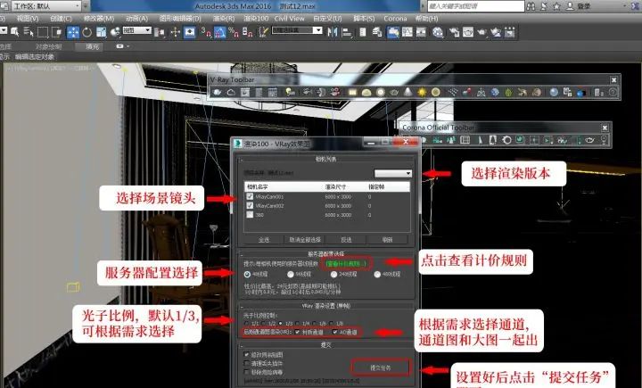642x388 pixels.
Task: Uncheck the VRayCam002 camera checkbox
Action: [250, 206]
